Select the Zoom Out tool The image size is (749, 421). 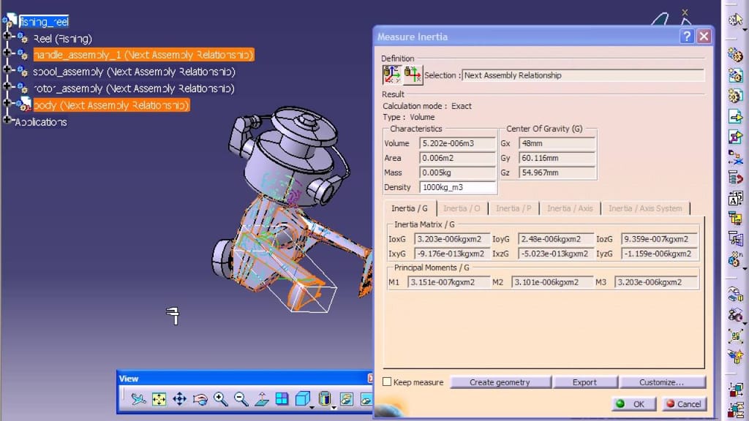(241, 399)
